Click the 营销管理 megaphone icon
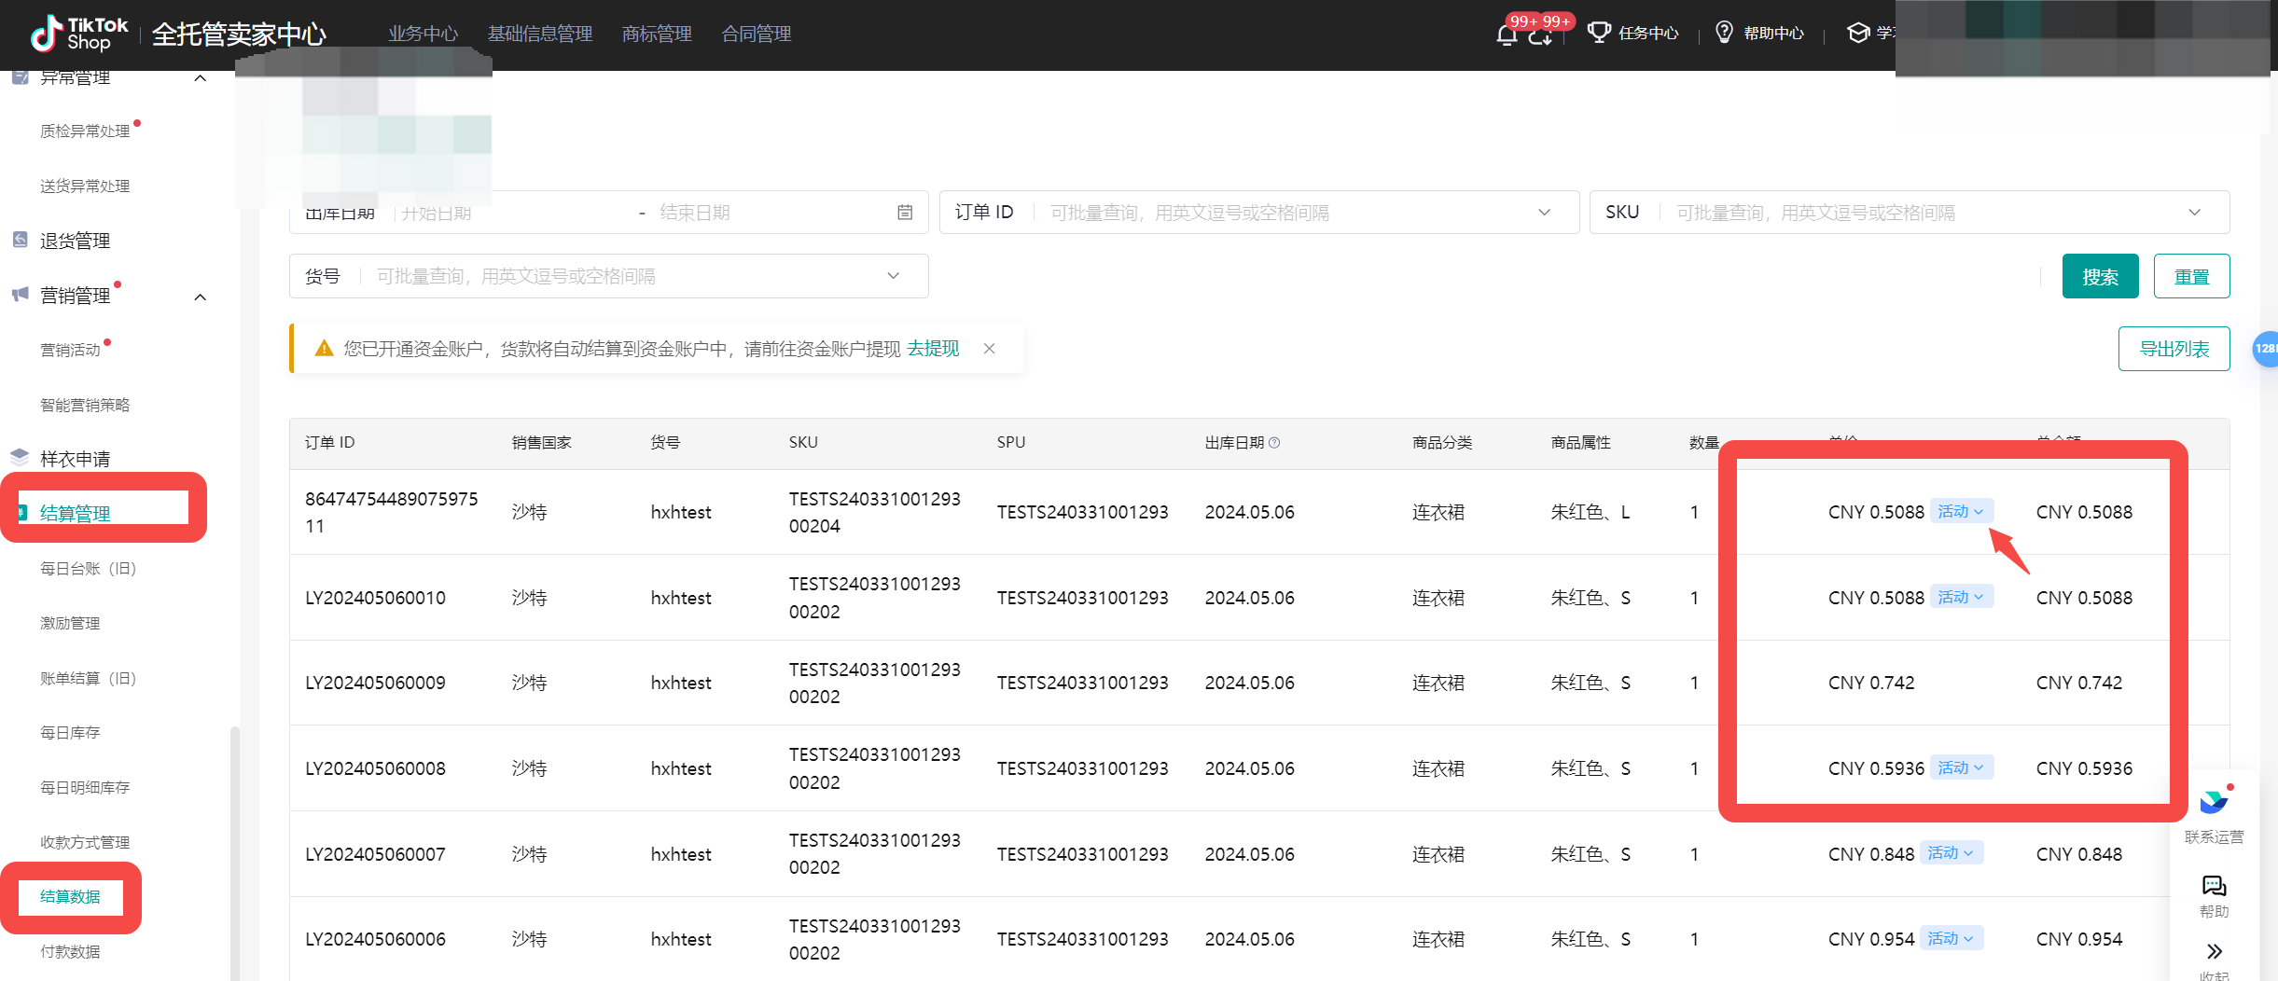Viewport: 2278px width, 981px height. coord(21,295)
